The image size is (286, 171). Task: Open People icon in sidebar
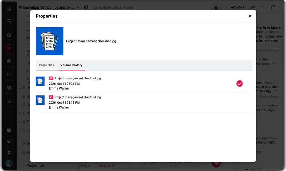[9, 88]
